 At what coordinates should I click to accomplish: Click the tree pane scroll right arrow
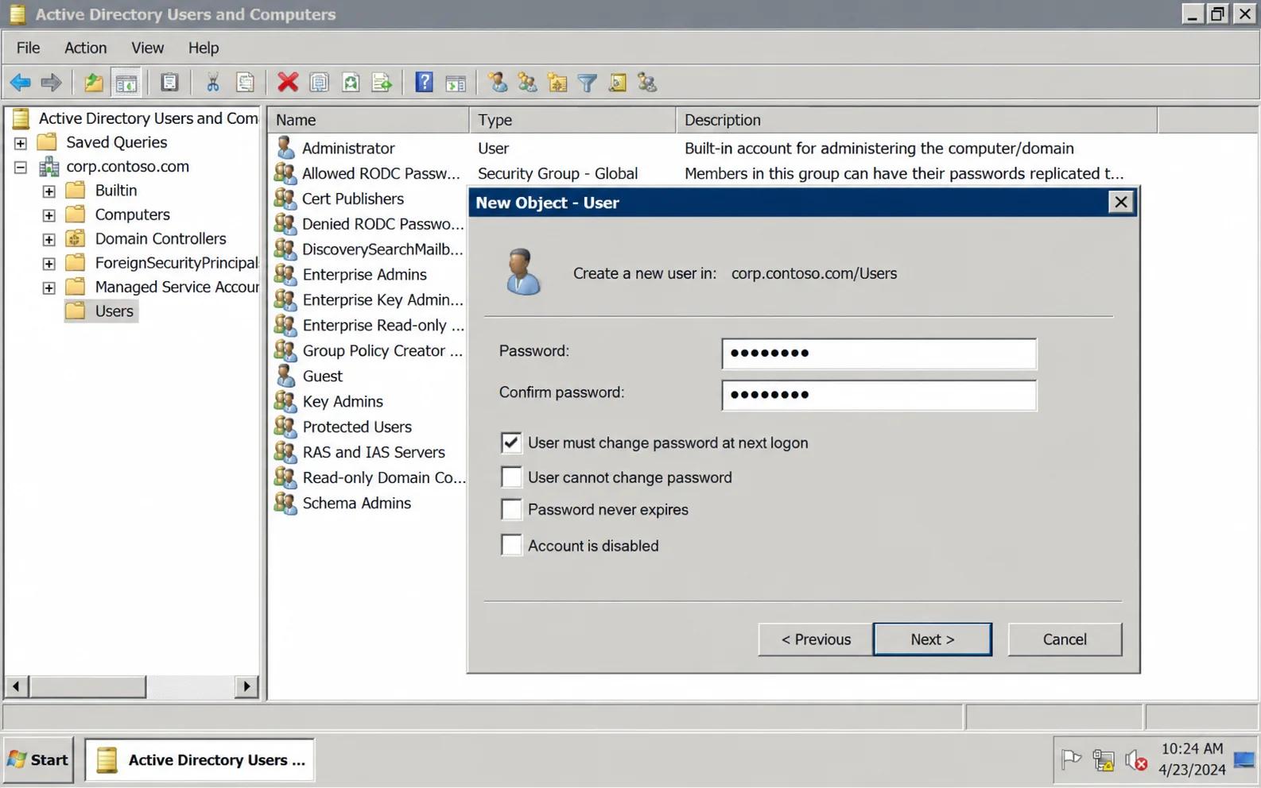pyautogui.click(x=246, y=686)
